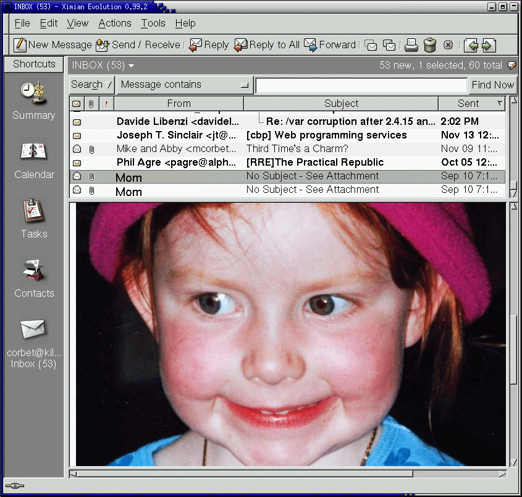Open the Calendar shortcut
This screenshot has height=497, width=522.
pyautogui.click(x=34, y=160)
